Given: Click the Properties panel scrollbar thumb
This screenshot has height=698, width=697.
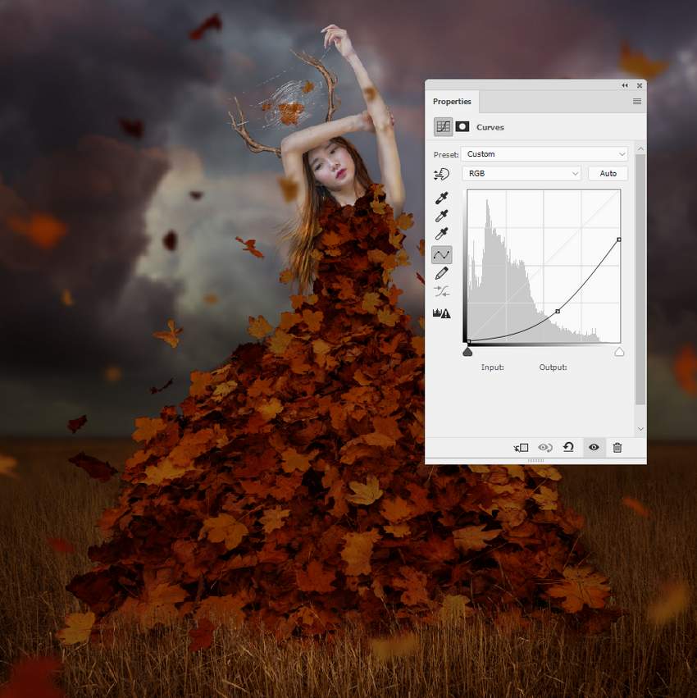Looking at the screenshot, I should (x=640, y=280).
